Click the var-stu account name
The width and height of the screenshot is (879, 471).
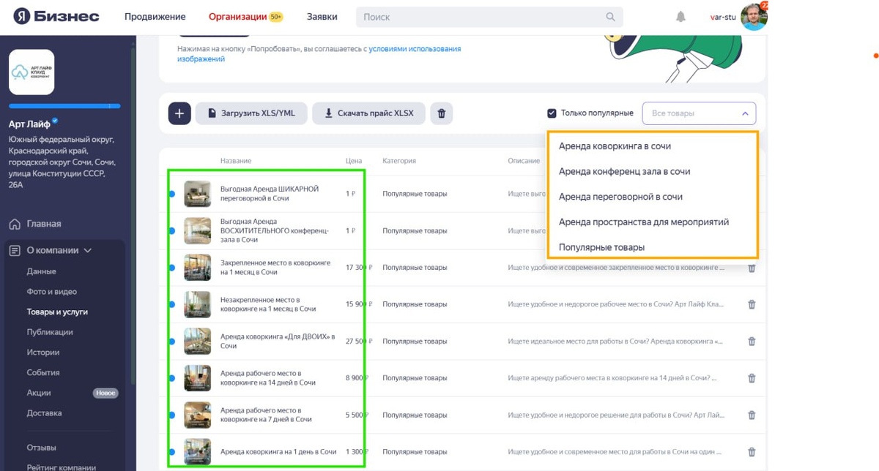(x=722, y=17)
